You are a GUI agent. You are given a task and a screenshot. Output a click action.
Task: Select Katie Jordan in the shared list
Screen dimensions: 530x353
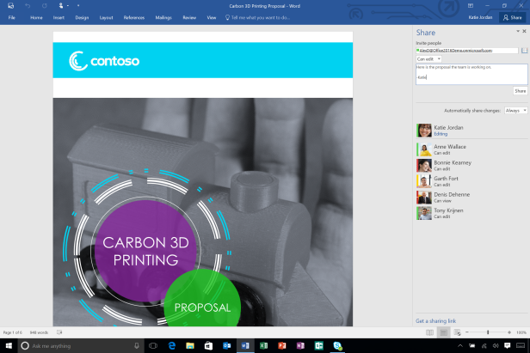tap(471, 131)
